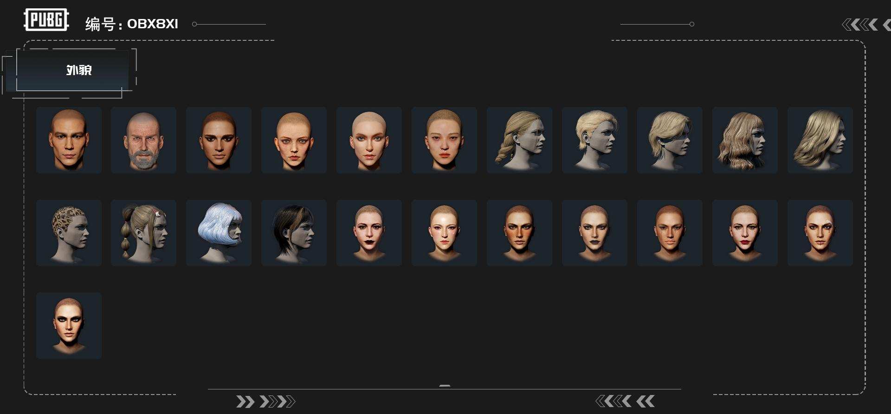The image size is (891, 414).
Task: Click the 编号: OBX8XI code text
Action: (x=132, y=24)
